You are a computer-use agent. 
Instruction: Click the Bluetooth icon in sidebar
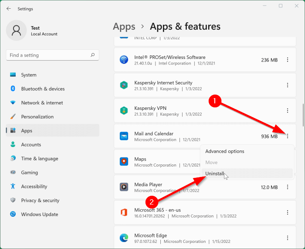coord(13,89)
